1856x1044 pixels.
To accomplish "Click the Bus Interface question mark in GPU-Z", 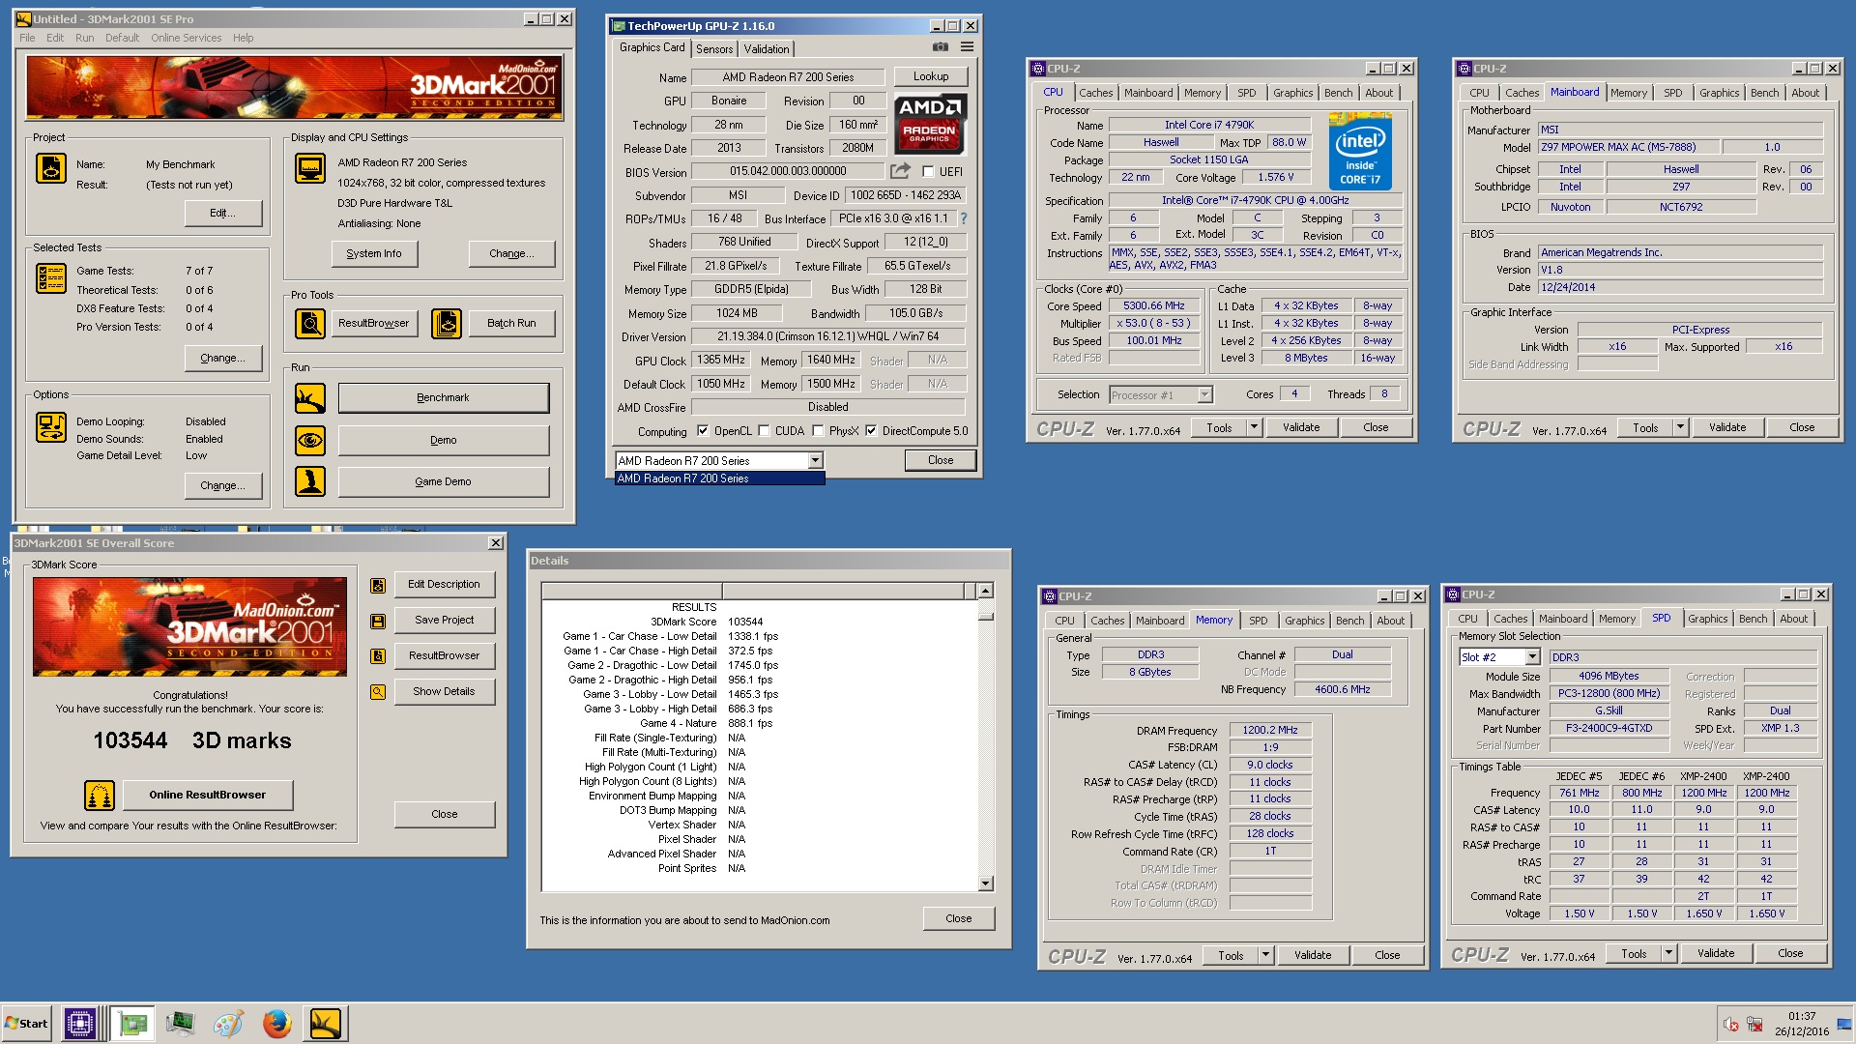I will 963,218.
